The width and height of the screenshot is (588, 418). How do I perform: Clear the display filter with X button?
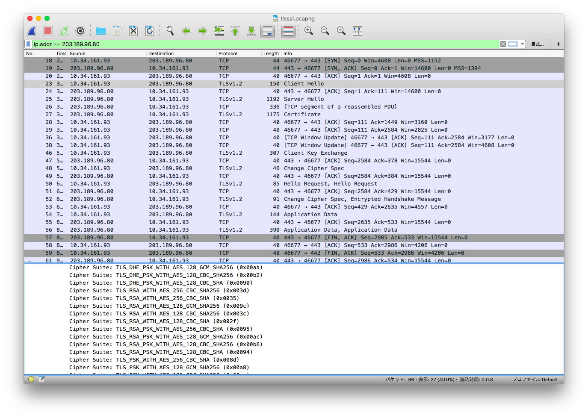(x=503, y=44)
